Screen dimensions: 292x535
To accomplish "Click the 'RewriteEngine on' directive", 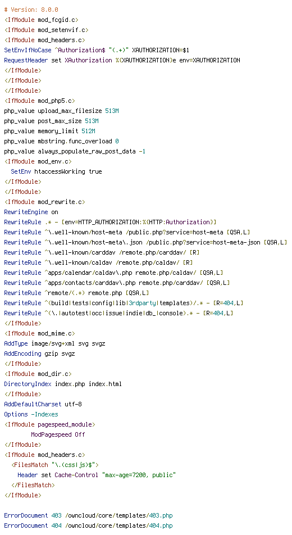I will point(31,212).
